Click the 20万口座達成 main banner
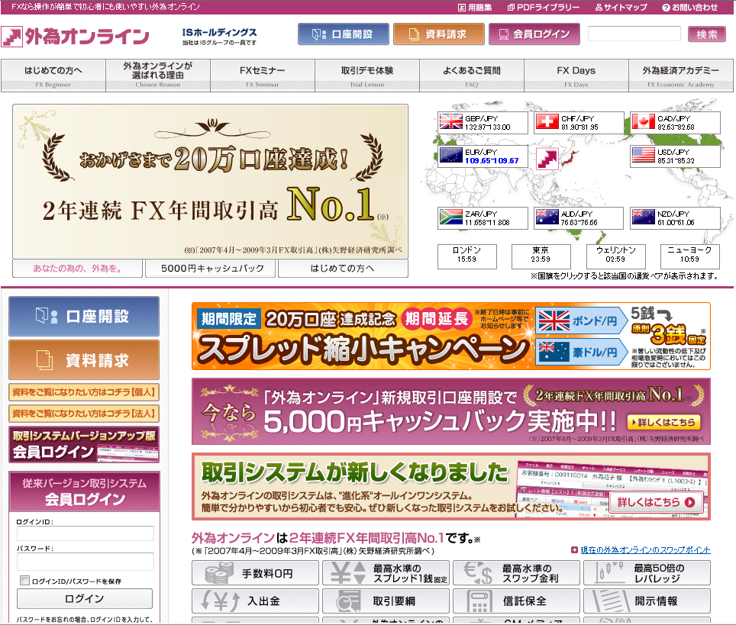Image resolution: width=736 pixels, height=625 pixels. pyautogui.click(x=210, y=182)
